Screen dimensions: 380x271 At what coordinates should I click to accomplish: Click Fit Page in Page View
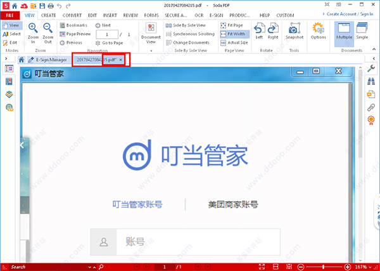click(x=232, y=25)
